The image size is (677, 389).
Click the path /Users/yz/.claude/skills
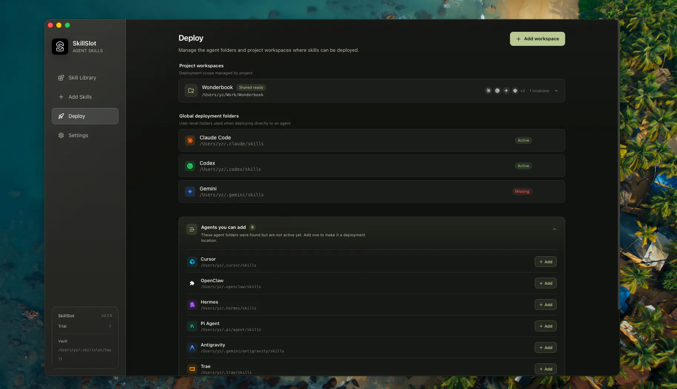click(232, 144)
